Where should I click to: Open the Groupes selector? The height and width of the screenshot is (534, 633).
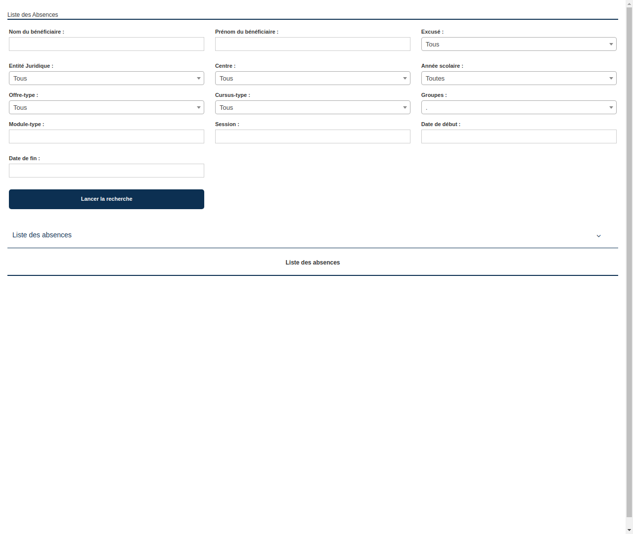pos(518,107)
